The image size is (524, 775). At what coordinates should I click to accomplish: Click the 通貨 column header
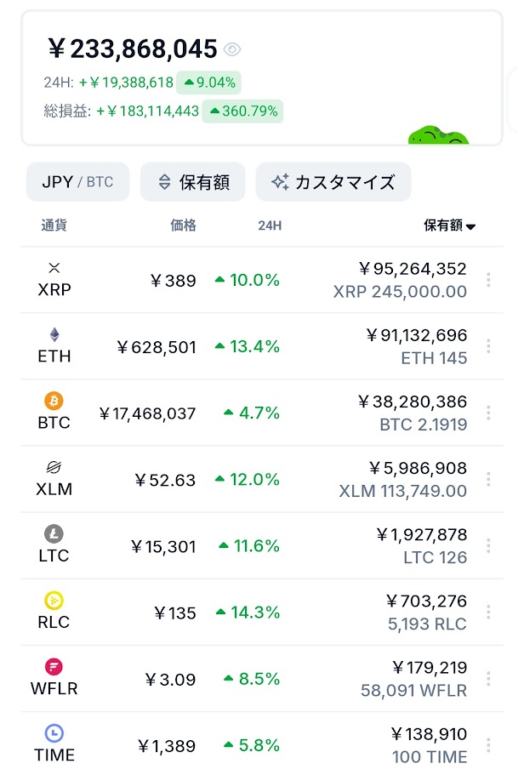coord(54,225)
